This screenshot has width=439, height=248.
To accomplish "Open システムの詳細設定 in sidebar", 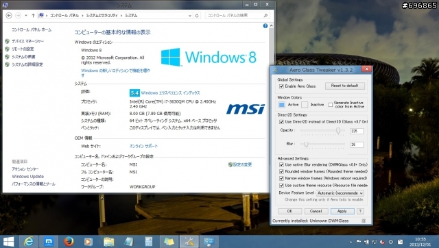I will coord(27,64).
